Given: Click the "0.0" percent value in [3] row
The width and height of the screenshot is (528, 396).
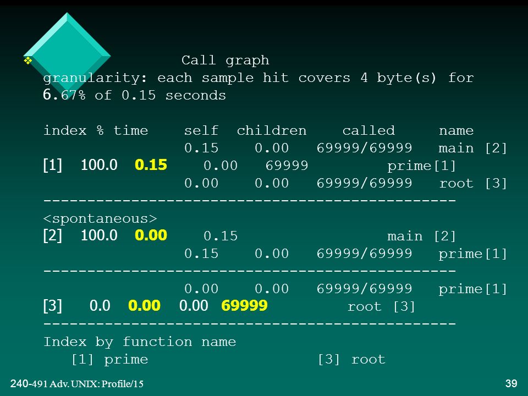Looking at the screenshot, I should (x=100, y=306).
